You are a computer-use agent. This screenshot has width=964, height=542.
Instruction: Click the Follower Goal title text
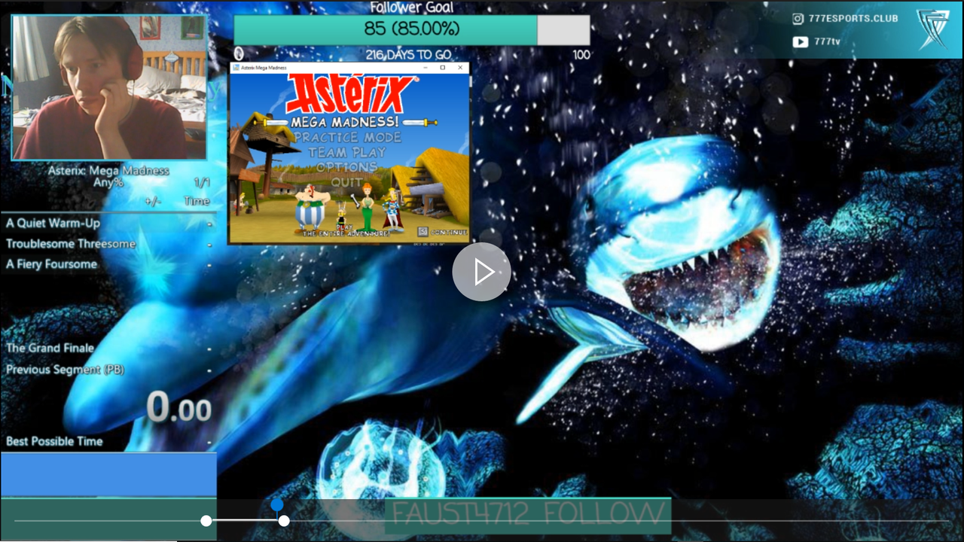coord(412,8)
